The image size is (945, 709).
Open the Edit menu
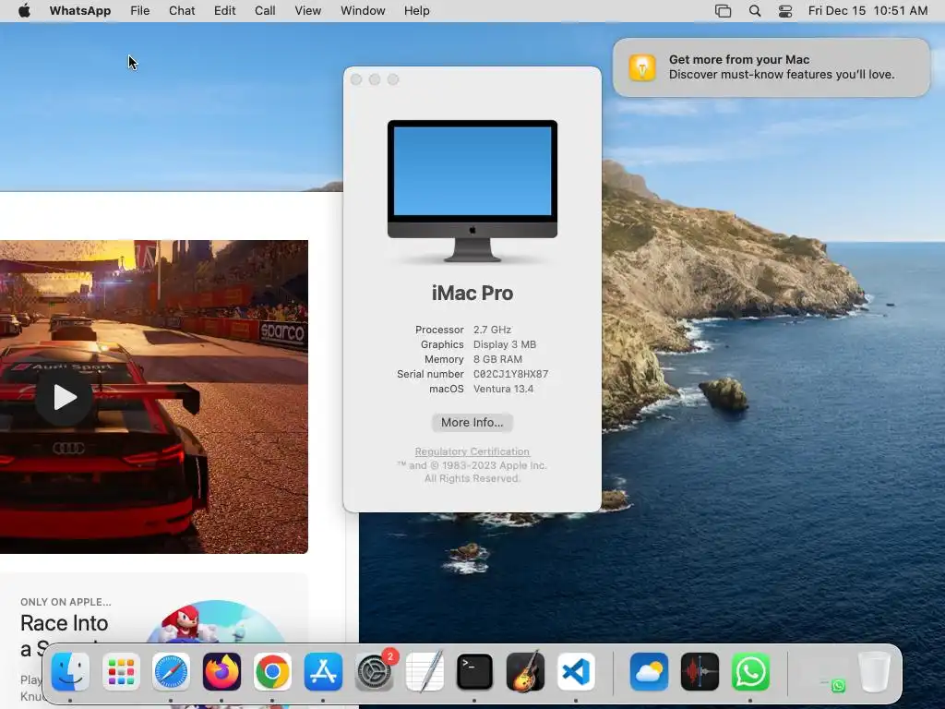[x=225, y=10]
